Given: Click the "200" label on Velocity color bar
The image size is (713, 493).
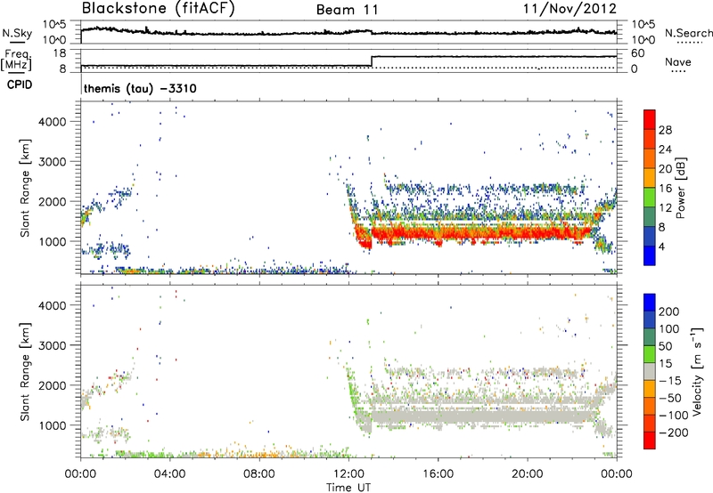Looking at the screenshot, I should click(669, 311).
